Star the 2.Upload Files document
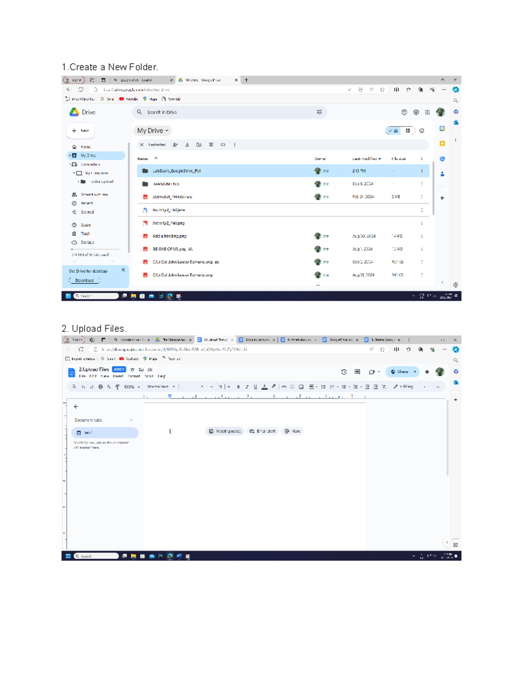Image resolution: width=523 pixels, height=677 pixels. pyautogui.click(x=133, y=369)
